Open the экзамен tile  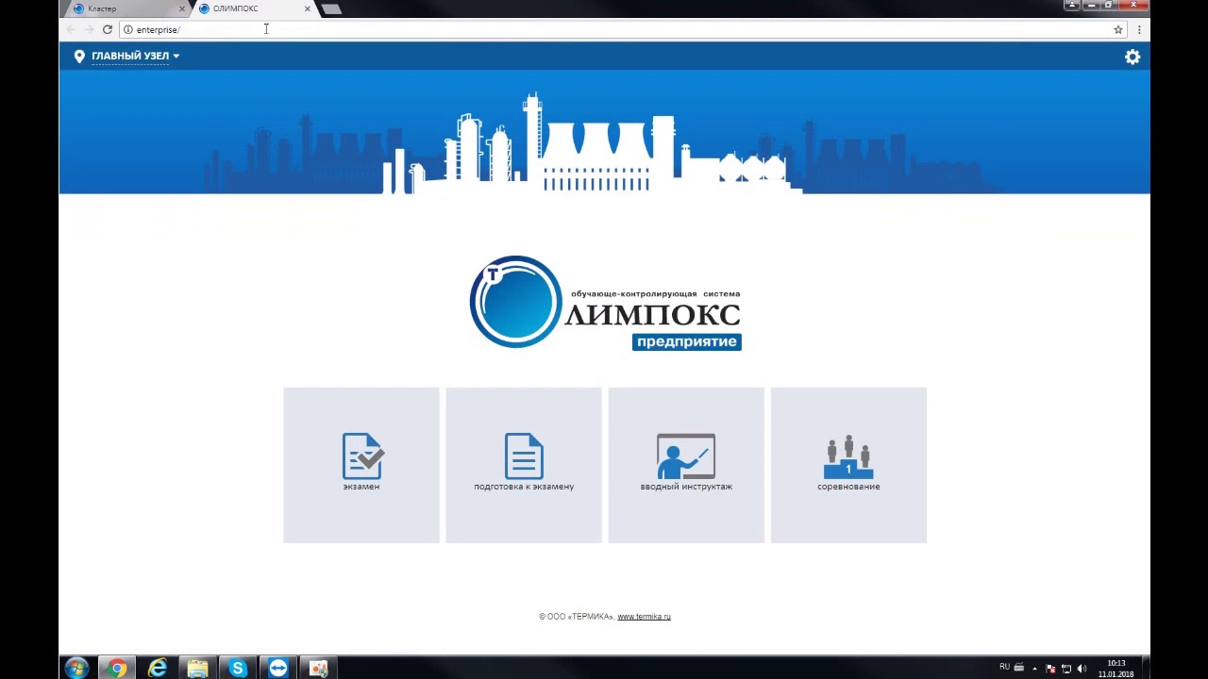361,465
